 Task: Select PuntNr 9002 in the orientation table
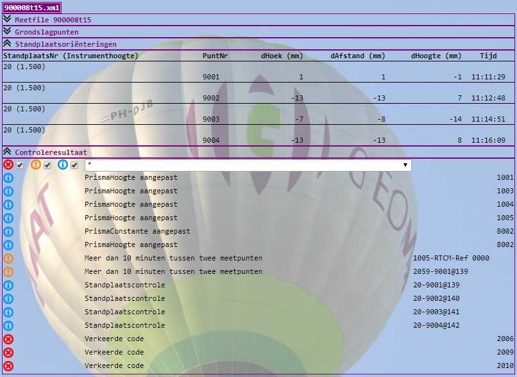[x=211, y=98]
